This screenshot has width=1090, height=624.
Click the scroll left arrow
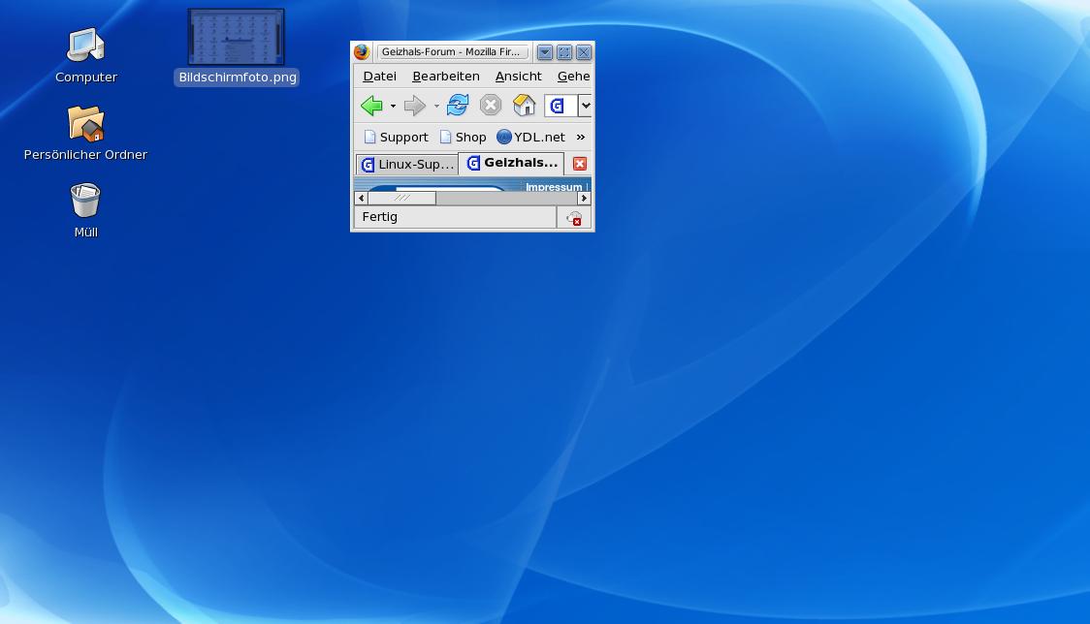pyautogui.click(x=361, y=198)
